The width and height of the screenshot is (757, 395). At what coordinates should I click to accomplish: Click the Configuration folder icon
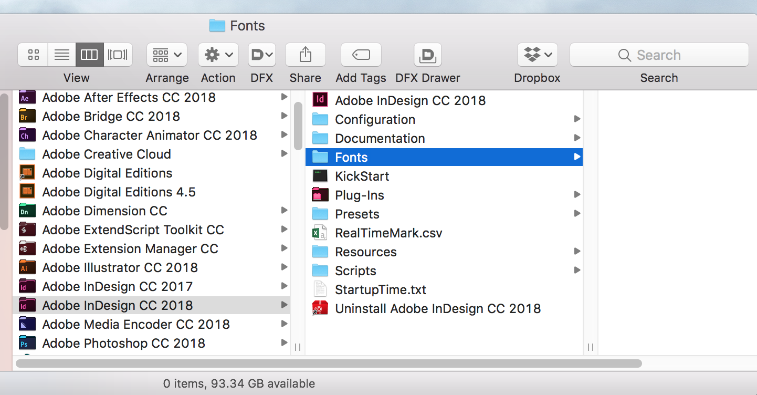click(320, 120)
